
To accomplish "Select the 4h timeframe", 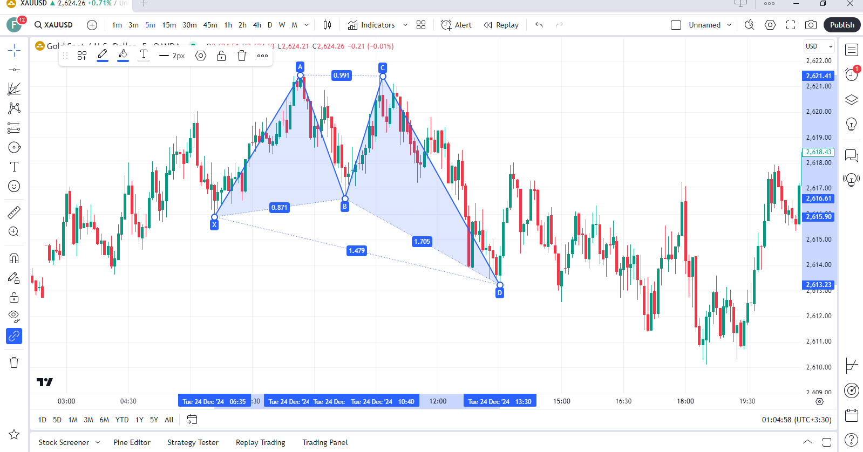I will (x=257, y=25).
